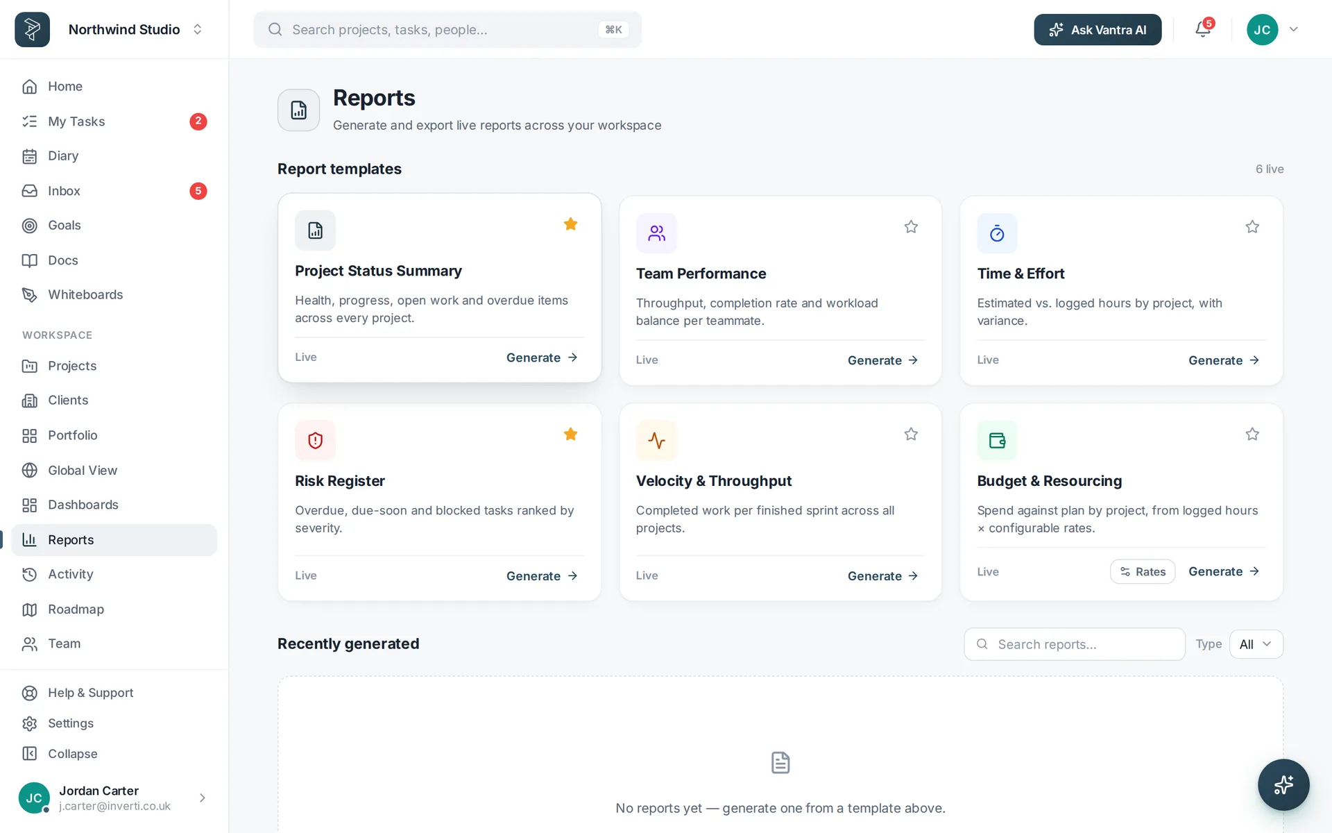Click the My Tasks badge showing 2
The height and width of the screenshot is (833, 1332).
point(198,121)
